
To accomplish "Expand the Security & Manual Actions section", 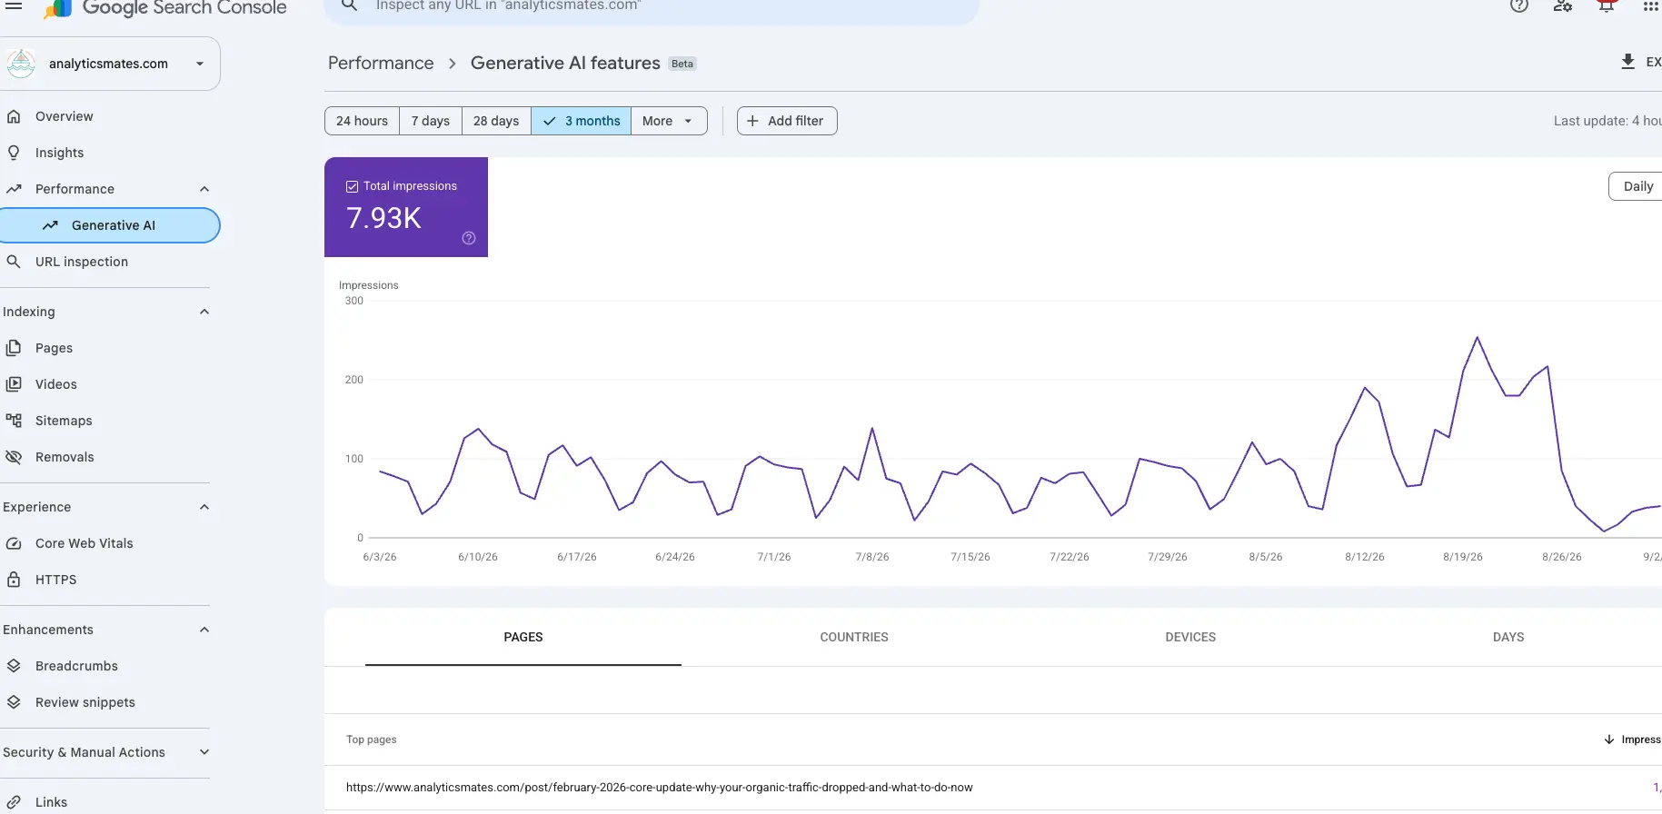I will click(x=105, y=752).
